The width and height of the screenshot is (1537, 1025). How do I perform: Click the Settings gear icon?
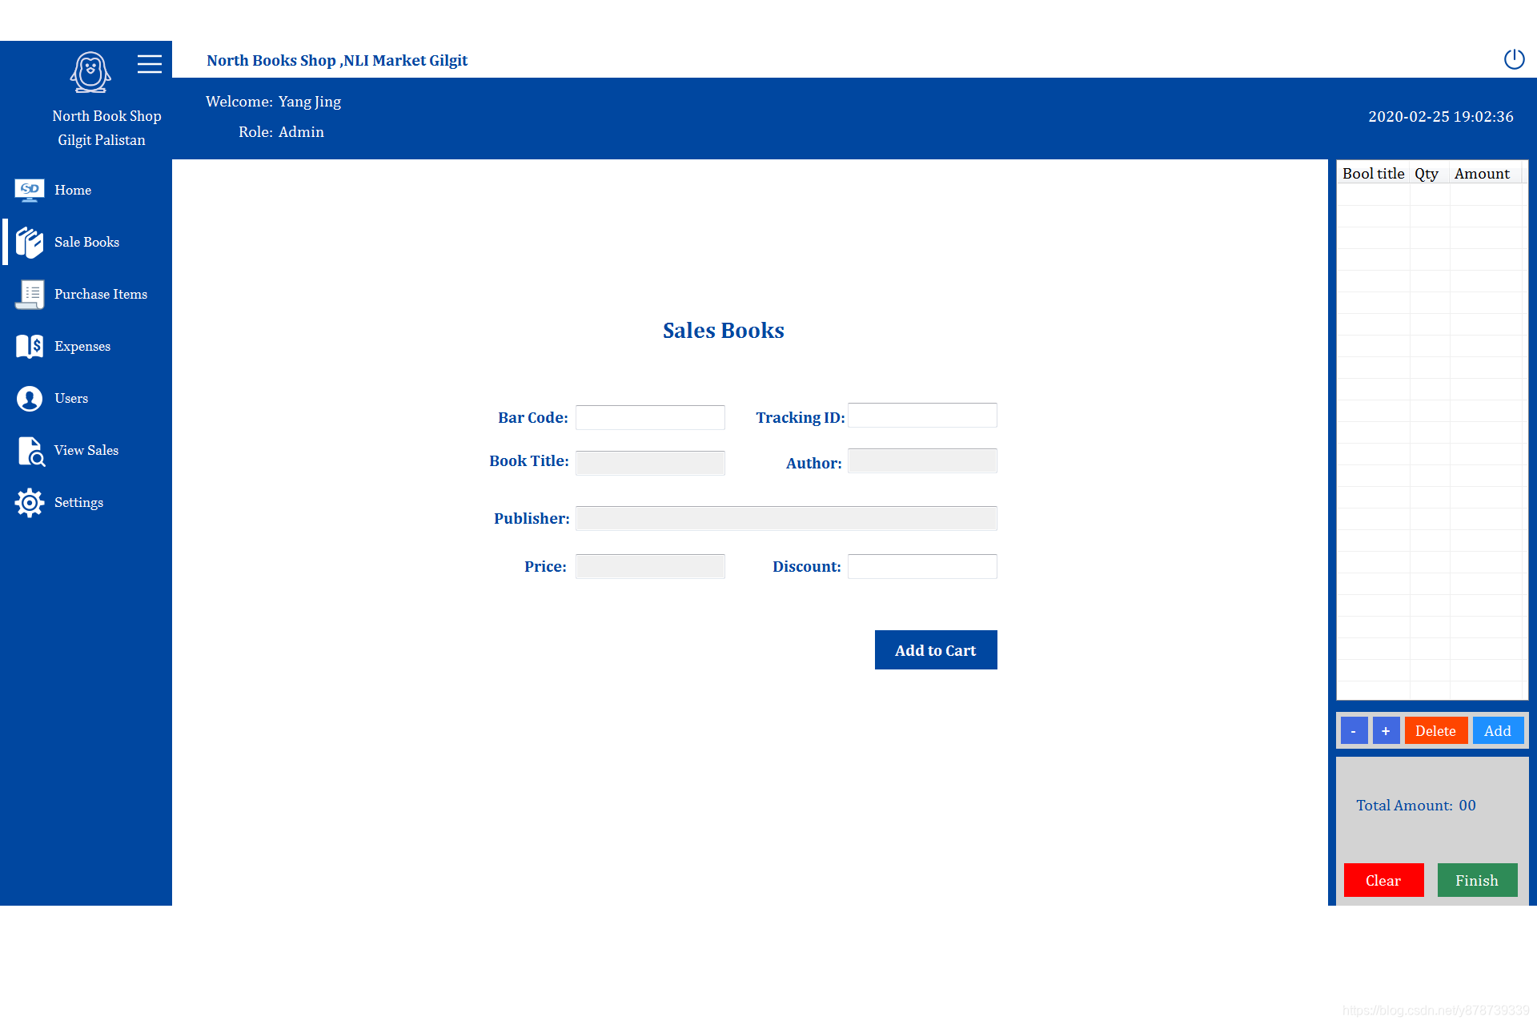click(30, 503)
